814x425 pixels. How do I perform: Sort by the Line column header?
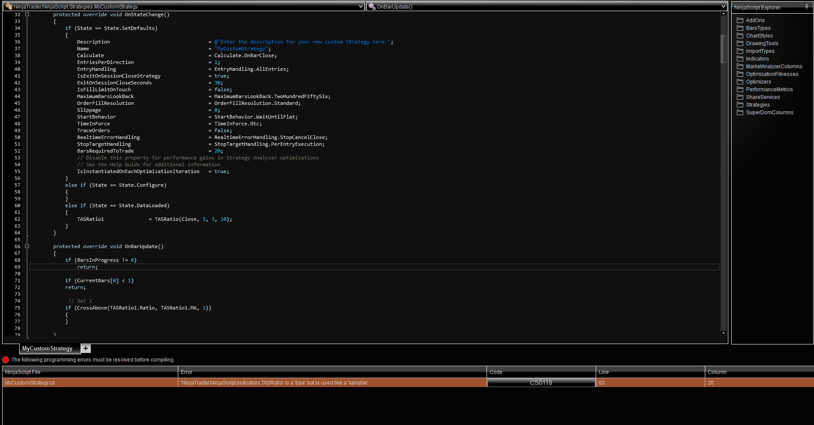pyautogui.click(x=650, y=372)
